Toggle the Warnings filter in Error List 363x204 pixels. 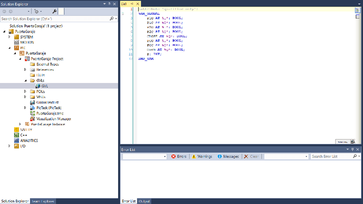tap(202, 156)
